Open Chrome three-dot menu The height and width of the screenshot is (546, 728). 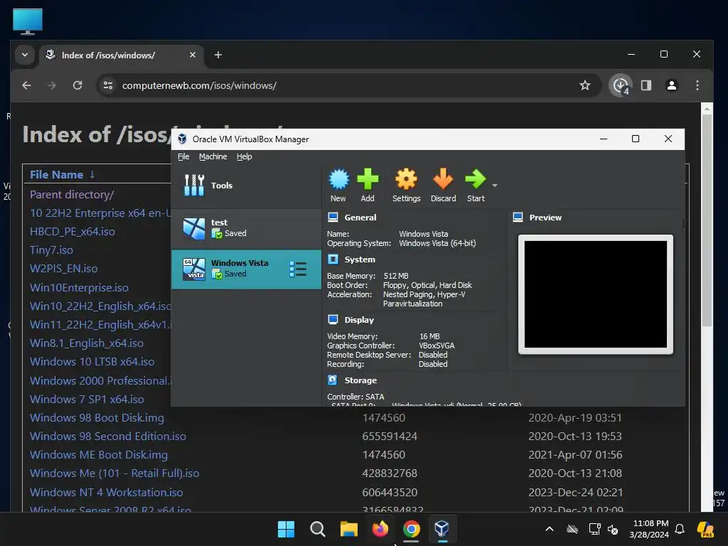697,85
